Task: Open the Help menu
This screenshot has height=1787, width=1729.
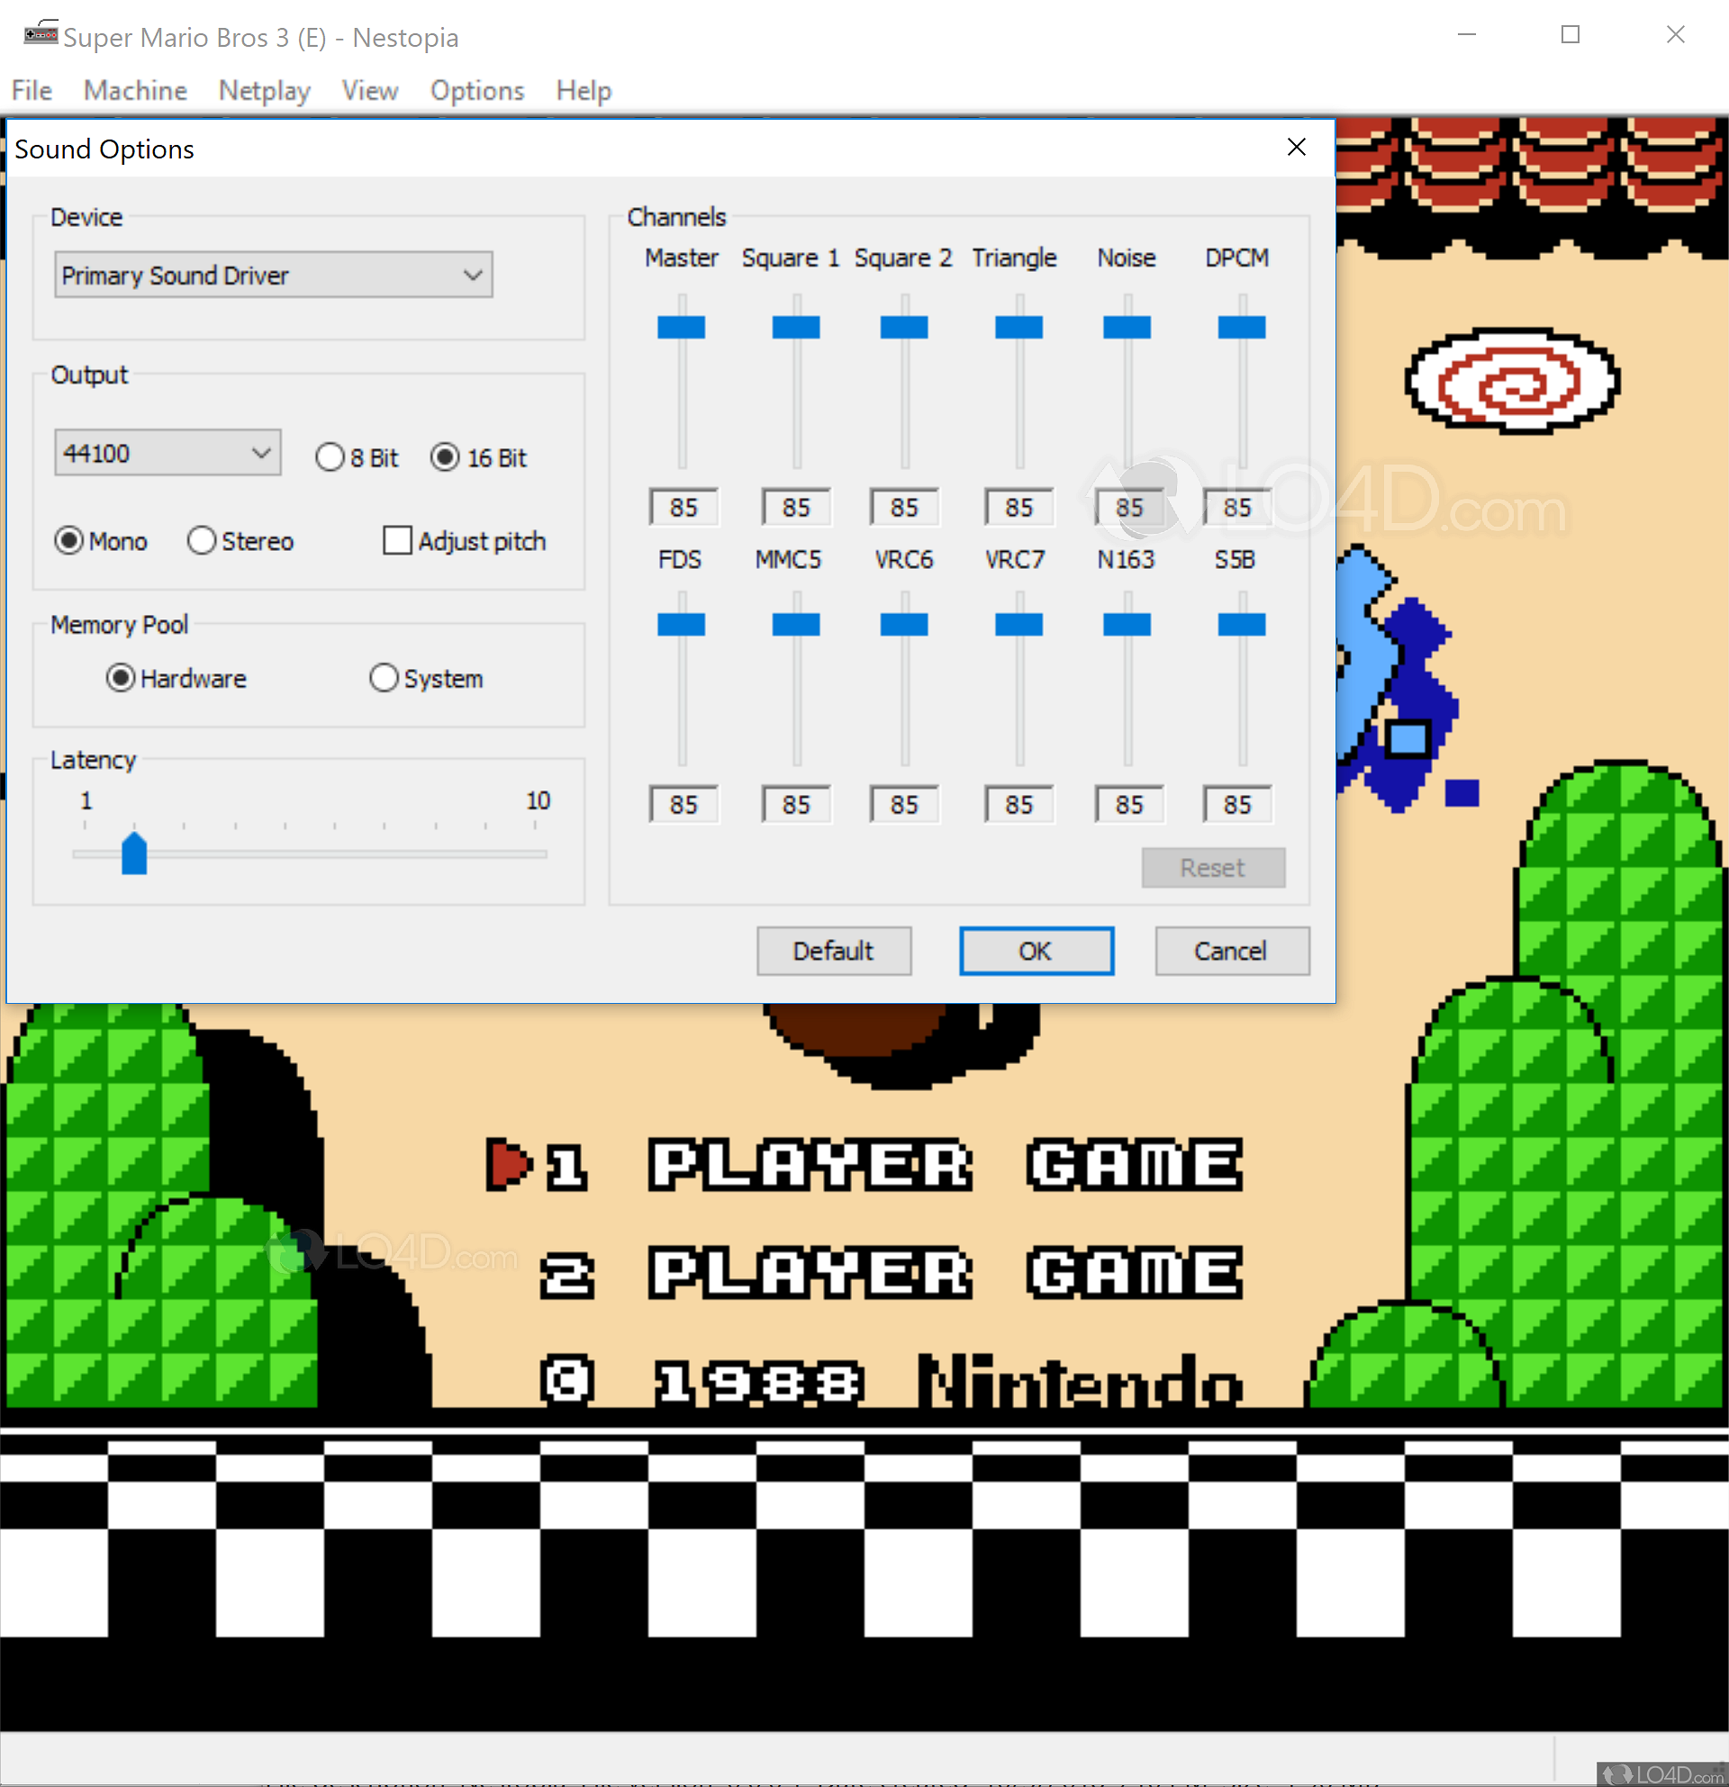Action: 584,90
